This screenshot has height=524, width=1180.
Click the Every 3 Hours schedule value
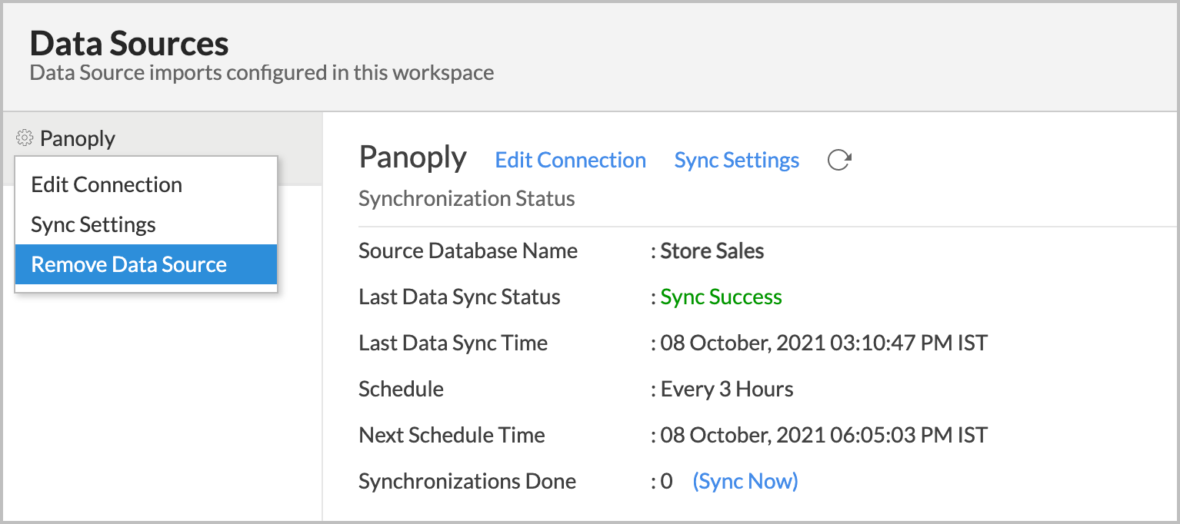click(727, 389)
